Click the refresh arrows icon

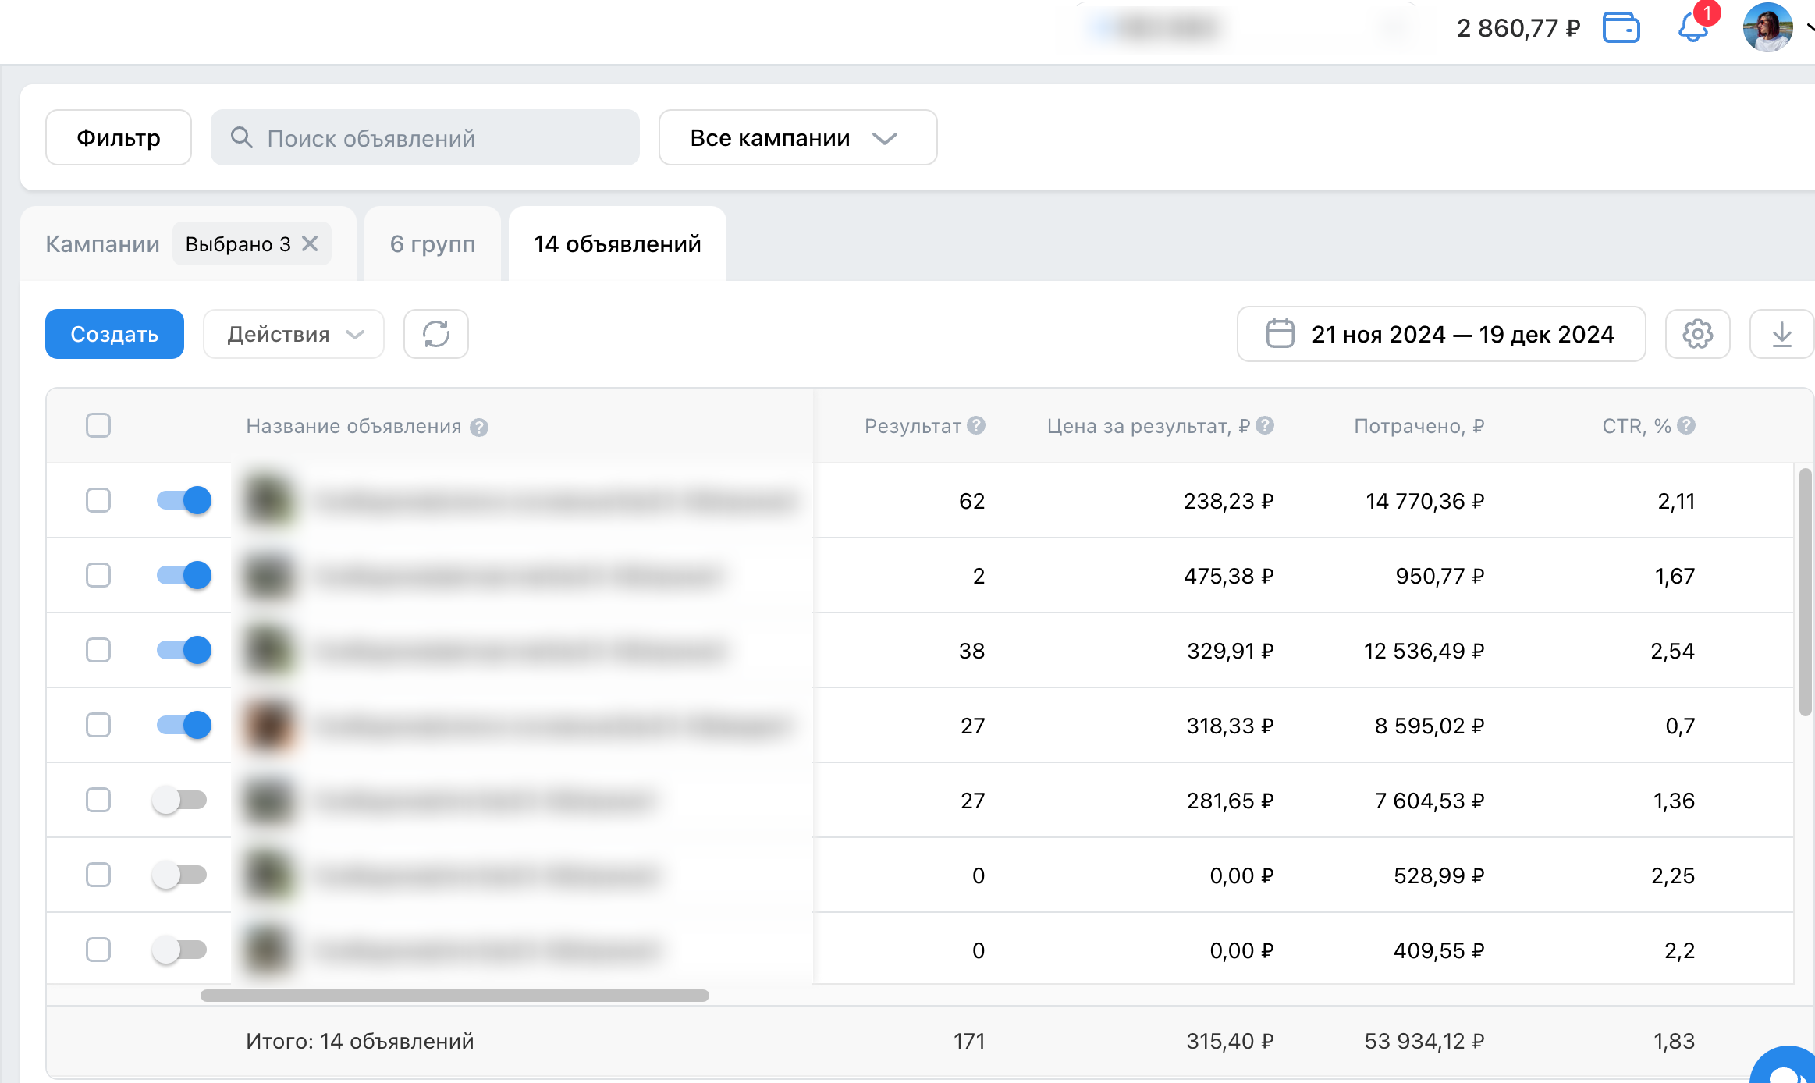(x=435, y=334)
